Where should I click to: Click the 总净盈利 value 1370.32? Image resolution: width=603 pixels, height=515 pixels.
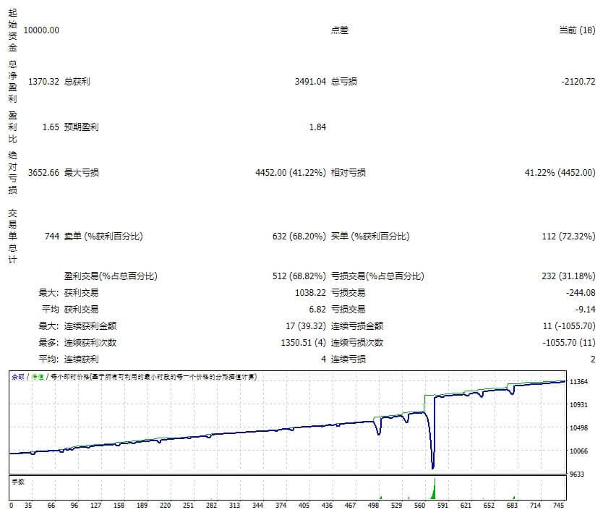point(43,82)
